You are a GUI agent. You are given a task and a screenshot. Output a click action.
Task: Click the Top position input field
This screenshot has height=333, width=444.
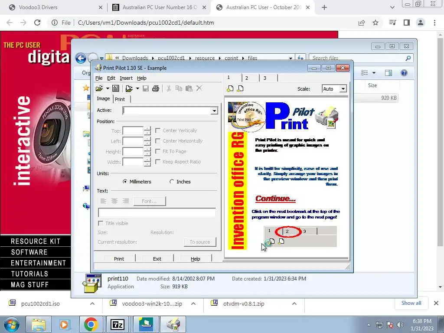tap(133, 131)
